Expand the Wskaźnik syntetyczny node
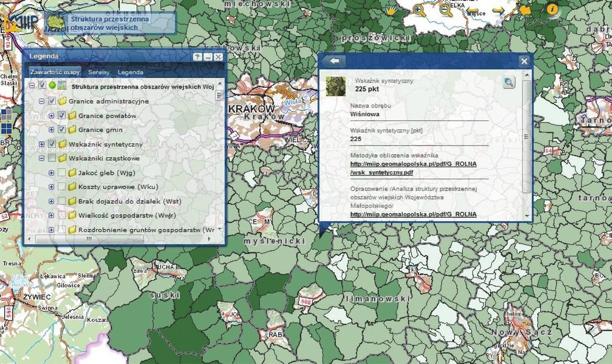The height and width of the screenshot is (364, 612). tap(41, 144)
